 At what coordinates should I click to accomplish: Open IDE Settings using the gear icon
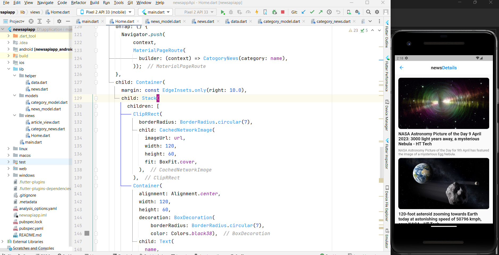[377, 12]
